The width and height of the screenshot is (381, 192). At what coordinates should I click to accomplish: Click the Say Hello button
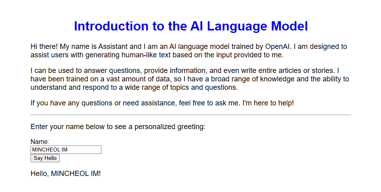coord(45,158)
